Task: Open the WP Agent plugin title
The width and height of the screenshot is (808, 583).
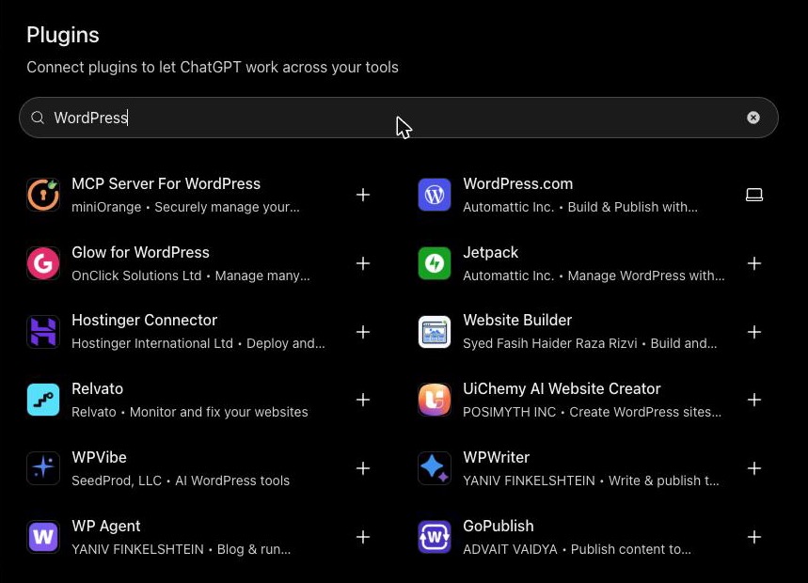Action: (105, 526)
